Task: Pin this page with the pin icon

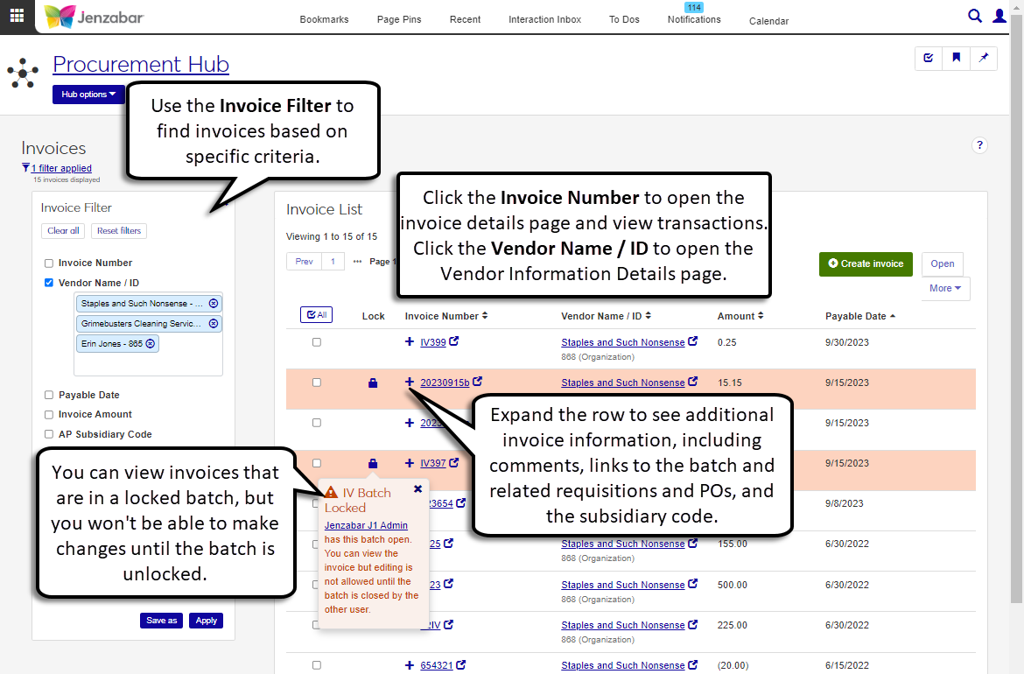Action: pos(984,58)
